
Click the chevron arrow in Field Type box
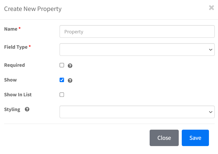point(211,50)
